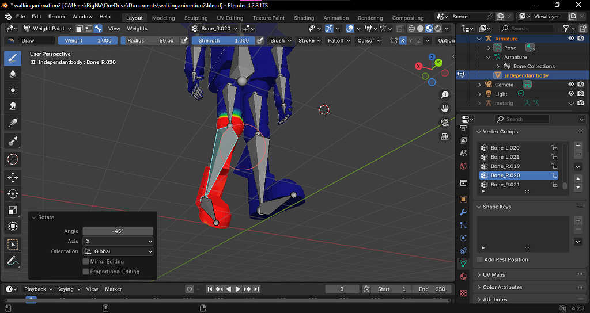Select the Gradient weight tool
Screen dimensions: 590x313
[13, 123]
